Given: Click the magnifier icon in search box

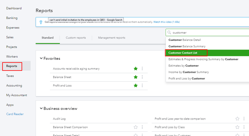Looking at the screenshot, I should click(169, 33).
